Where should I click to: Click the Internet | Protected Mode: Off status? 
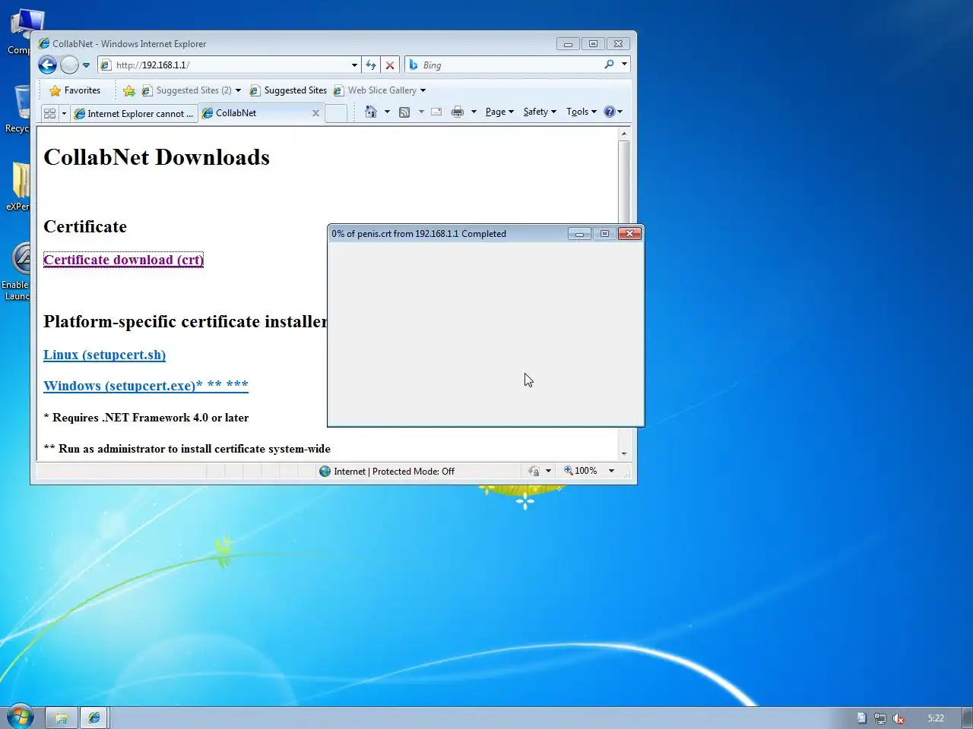[x=387, y=472]
